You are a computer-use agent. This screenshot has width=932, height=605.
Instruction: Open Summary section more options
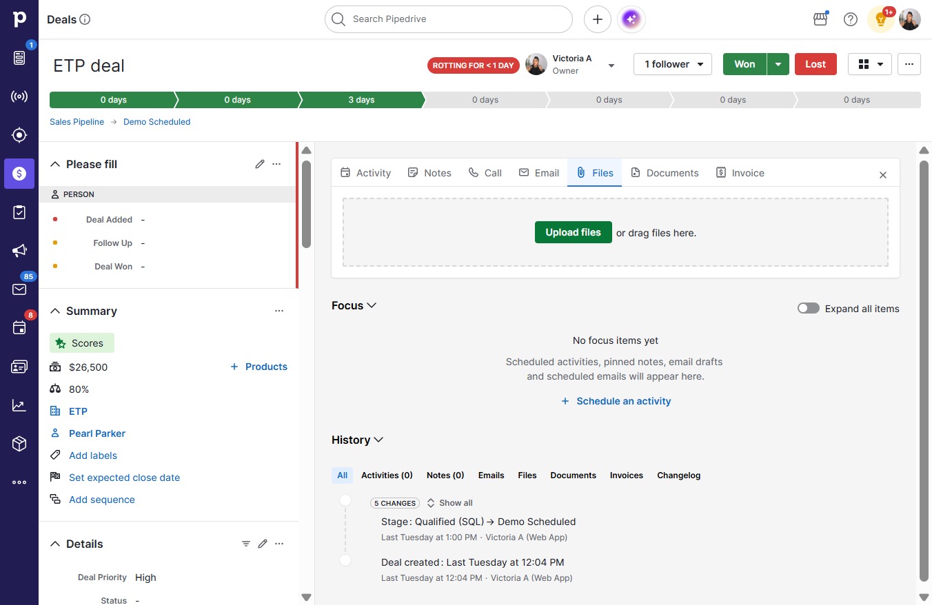pyautogui.click(x=279, y=311)
